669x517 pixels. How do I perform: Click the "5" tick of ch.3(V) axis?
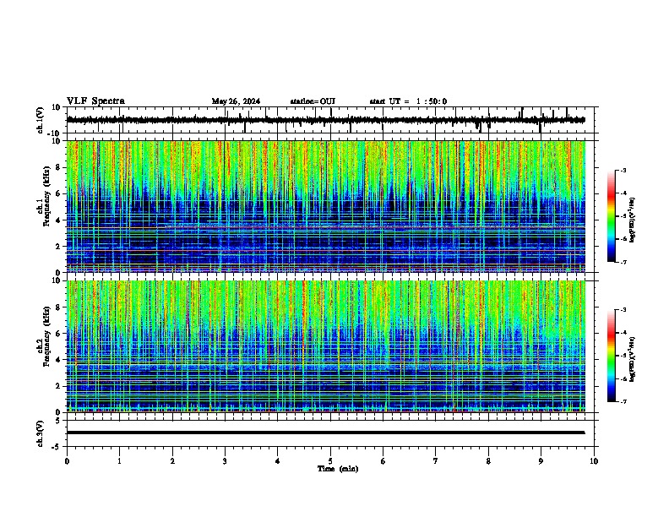[58, 421]
